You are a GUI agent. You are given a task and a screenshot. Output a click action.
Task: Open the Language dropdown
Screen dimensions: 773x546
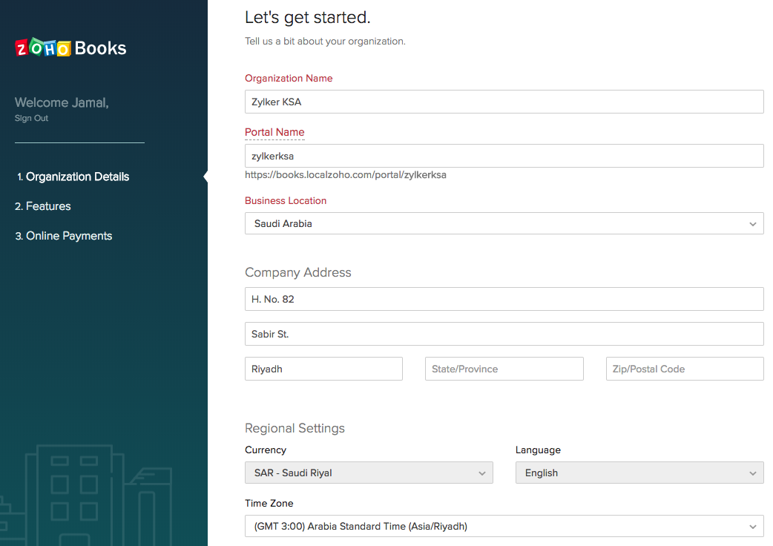[639, 473]
